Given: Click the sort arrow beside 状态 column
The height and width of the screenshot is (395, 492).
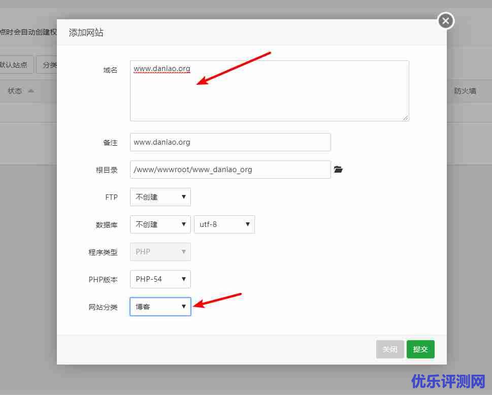Looking at the screenshot, I should 31,91.
